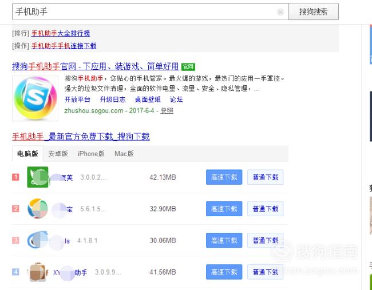The height and width of the screenshot is (290, 372).
Task: Click the rank 3 badge
Action: 15,240
